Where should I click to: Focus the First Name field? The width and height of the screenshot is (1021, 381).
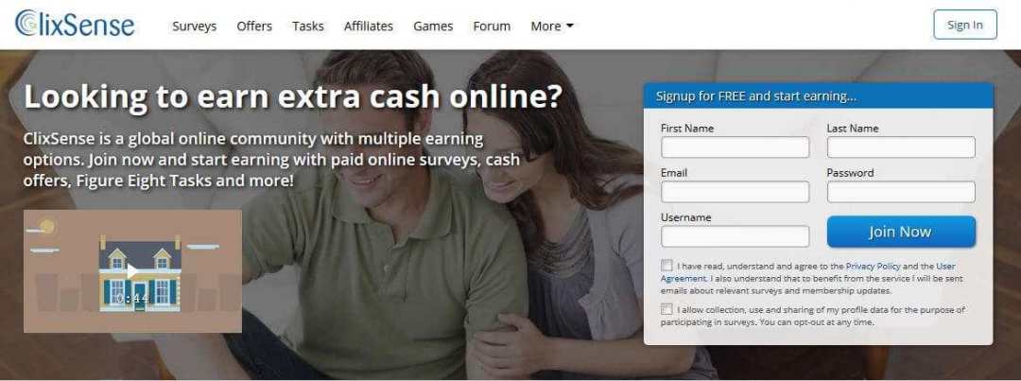pyautogui.click(x=735, y=147)
